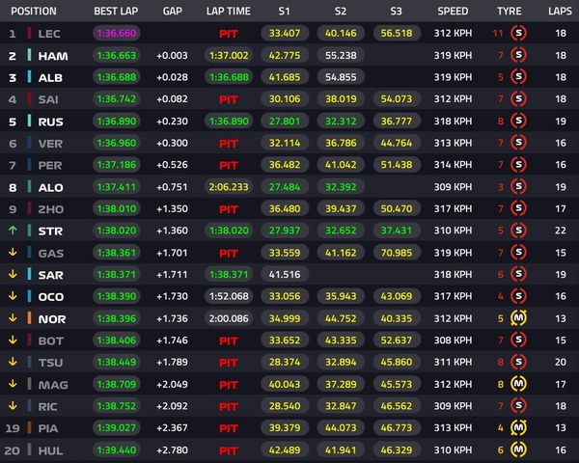Click the blue team color bar beside OCO
The height and width of the screenshot is (463, 579).
(x=29, y=296)
